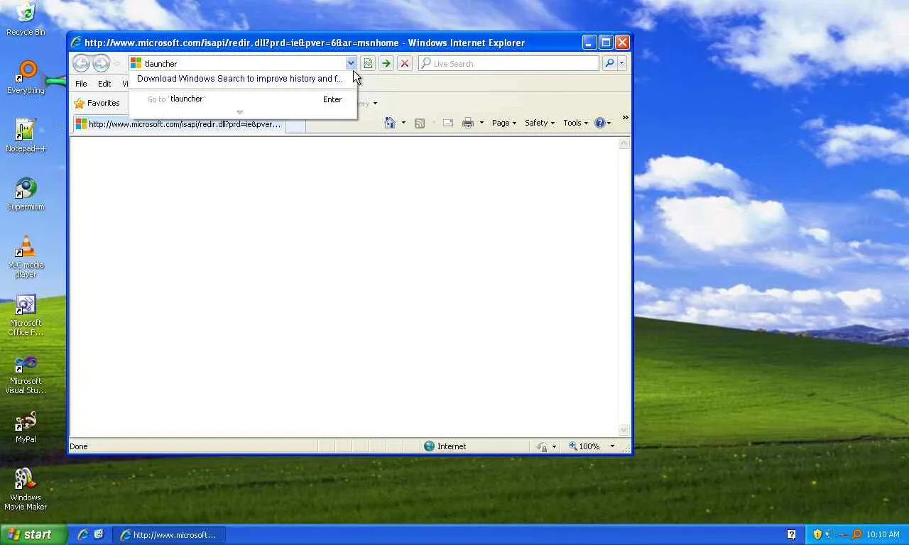Image resolution: width=909 pixels, height=545 pixels.
Task: Click the green Go arrow button
Action: 386,63
